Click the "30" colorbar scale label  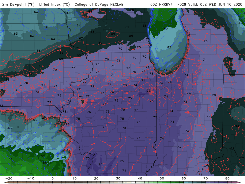click(x=118, y=178)
